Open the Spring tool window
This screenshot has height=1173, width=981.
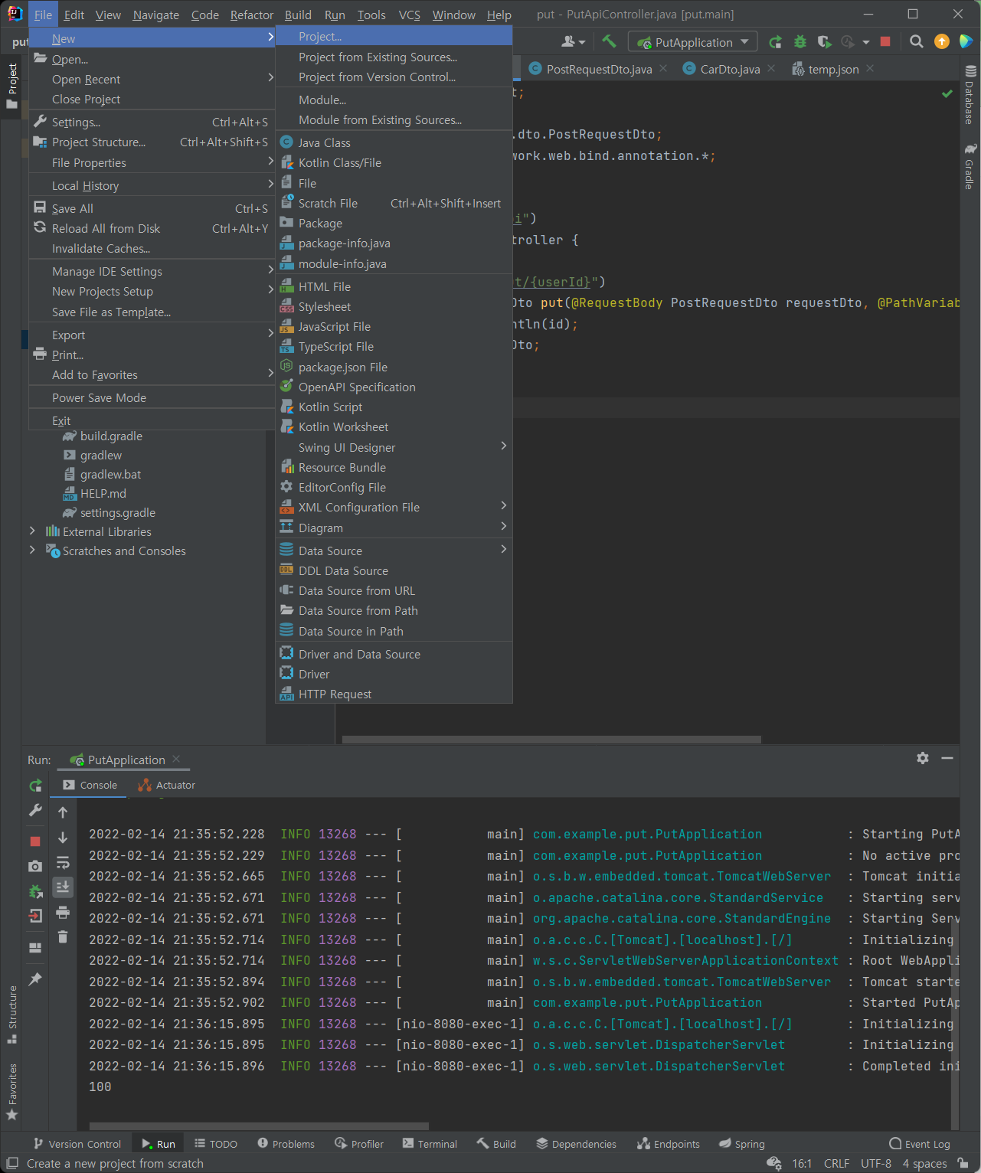tap(741, 1143)
